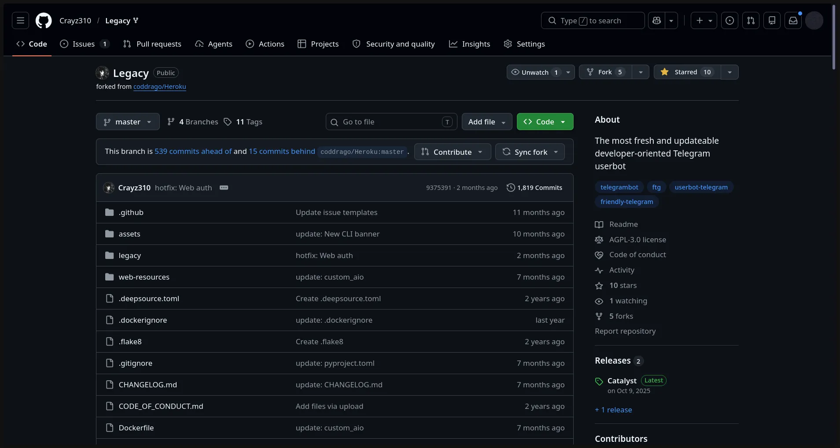The image size is (840, 448).
Task: Select the telegrambot topic tag
Action: [x=619, y=187]
